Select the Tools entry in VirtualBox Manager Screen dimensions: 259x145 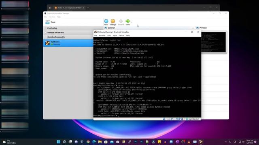click(73, 22)
